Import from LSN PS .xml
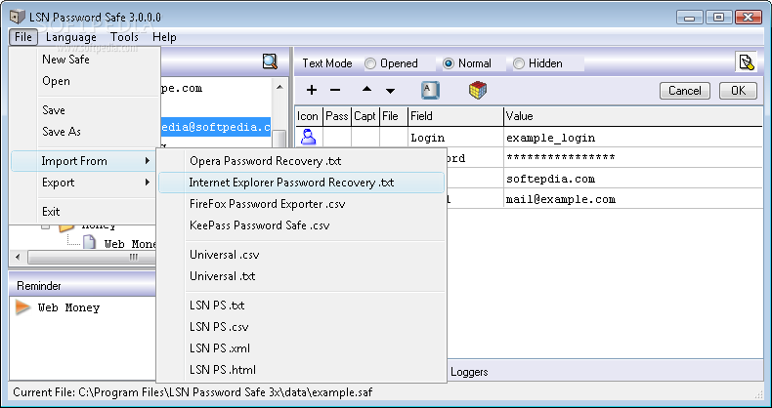This screenshot has height=408, width=772. [x=301, y=348]
